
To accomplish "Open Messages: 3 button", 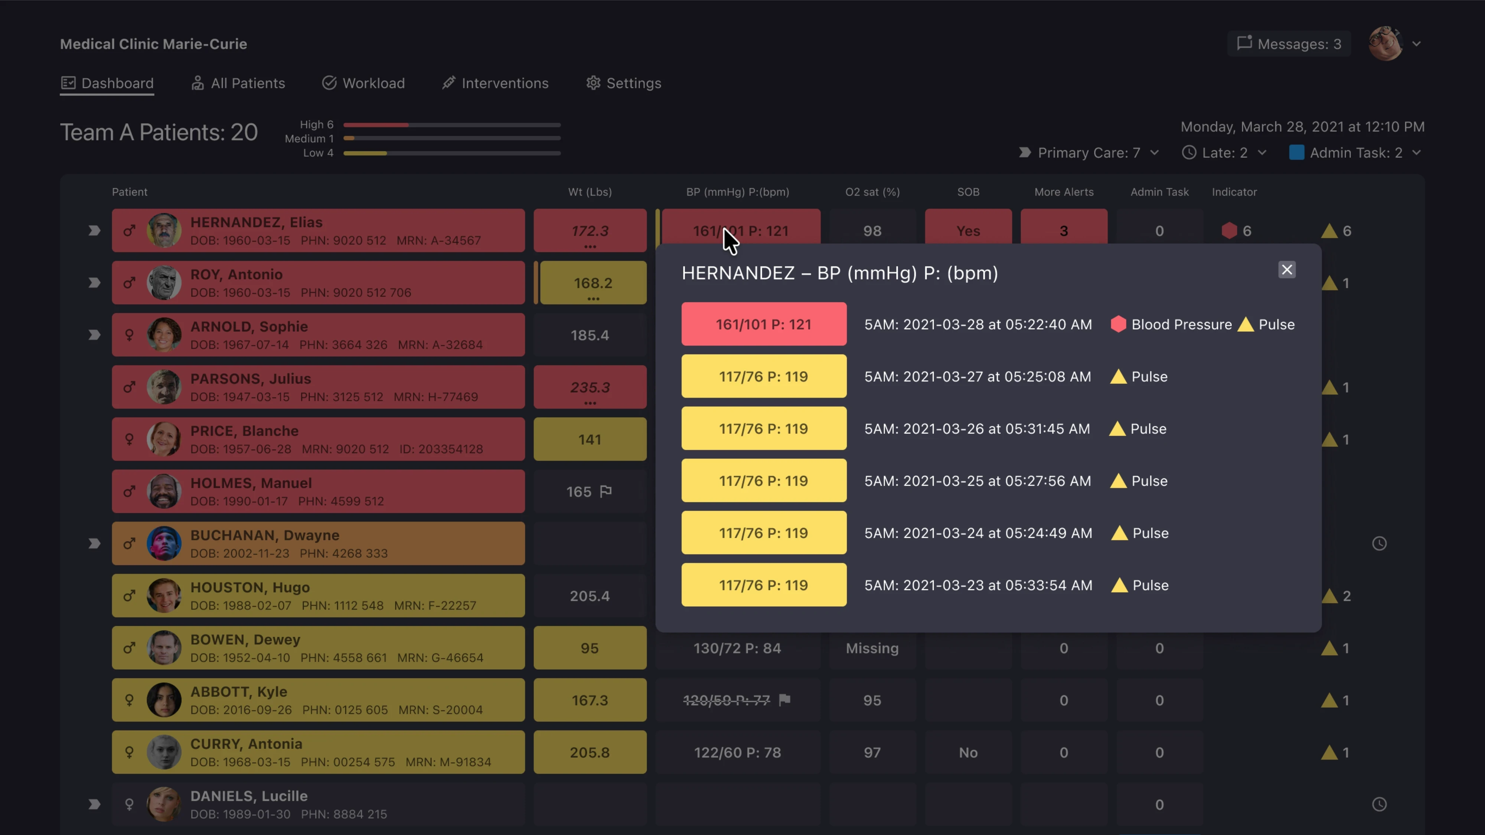I will point(1289,44).
